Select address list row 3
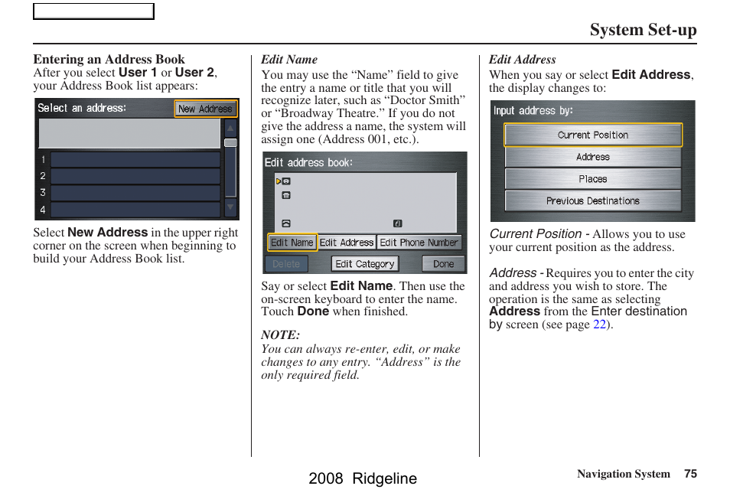730x499 pixels. [x=135, y=193]
